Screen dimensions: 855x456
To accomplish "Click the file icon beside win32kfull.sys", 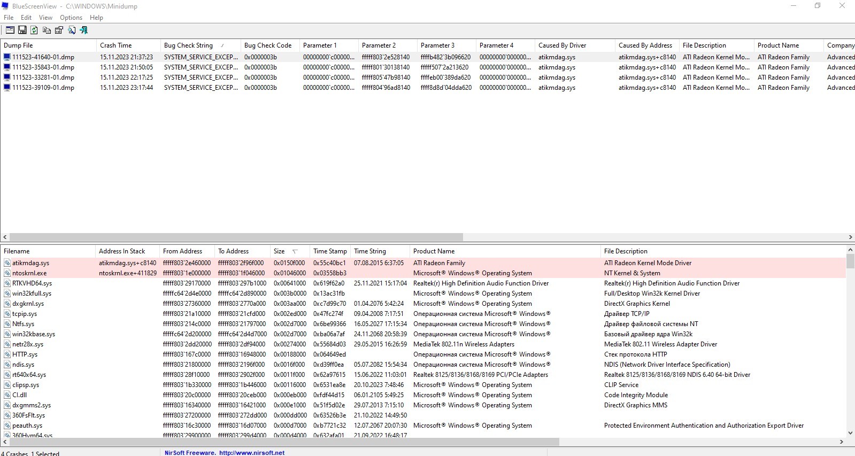I will [7, 293].
